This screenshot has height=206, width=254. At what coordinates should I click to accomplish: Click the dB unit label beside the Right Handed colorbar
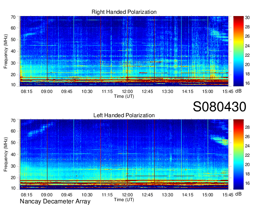coord(238,91)
